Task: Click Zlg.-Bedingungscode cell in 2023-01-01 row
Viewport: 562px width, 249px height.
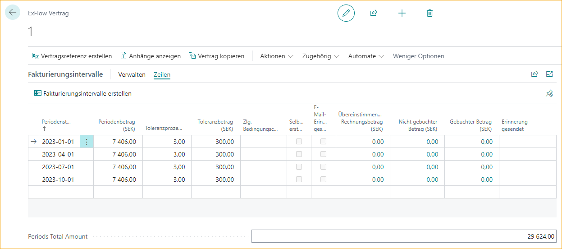Action: click(x=264, y=142)
